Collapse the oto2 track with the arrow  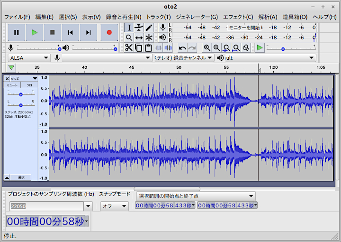[x=7, y=177]
